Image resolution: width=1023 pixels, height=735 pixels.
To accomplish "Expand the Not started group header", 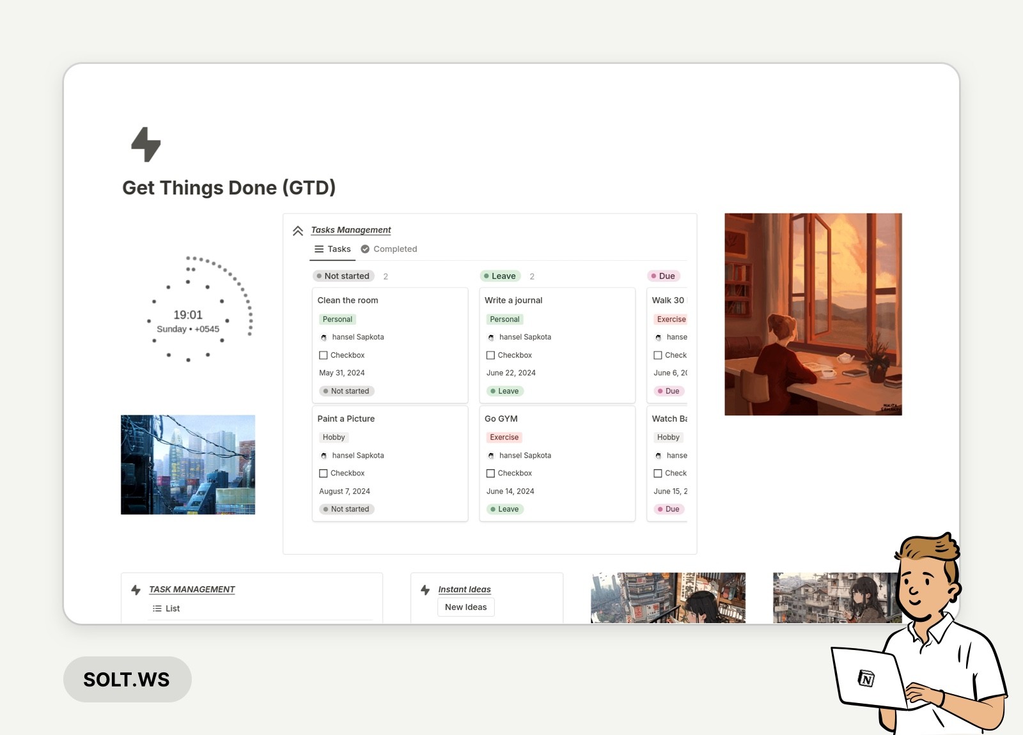I will click(343, 275).
